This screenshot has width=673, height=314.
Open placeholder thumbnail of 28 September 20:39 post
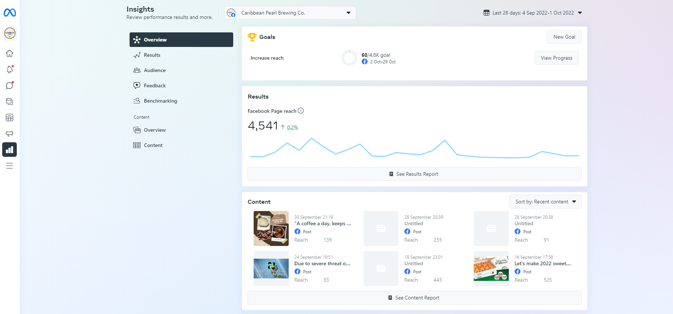pyautogui.click(x=381, y=228)
